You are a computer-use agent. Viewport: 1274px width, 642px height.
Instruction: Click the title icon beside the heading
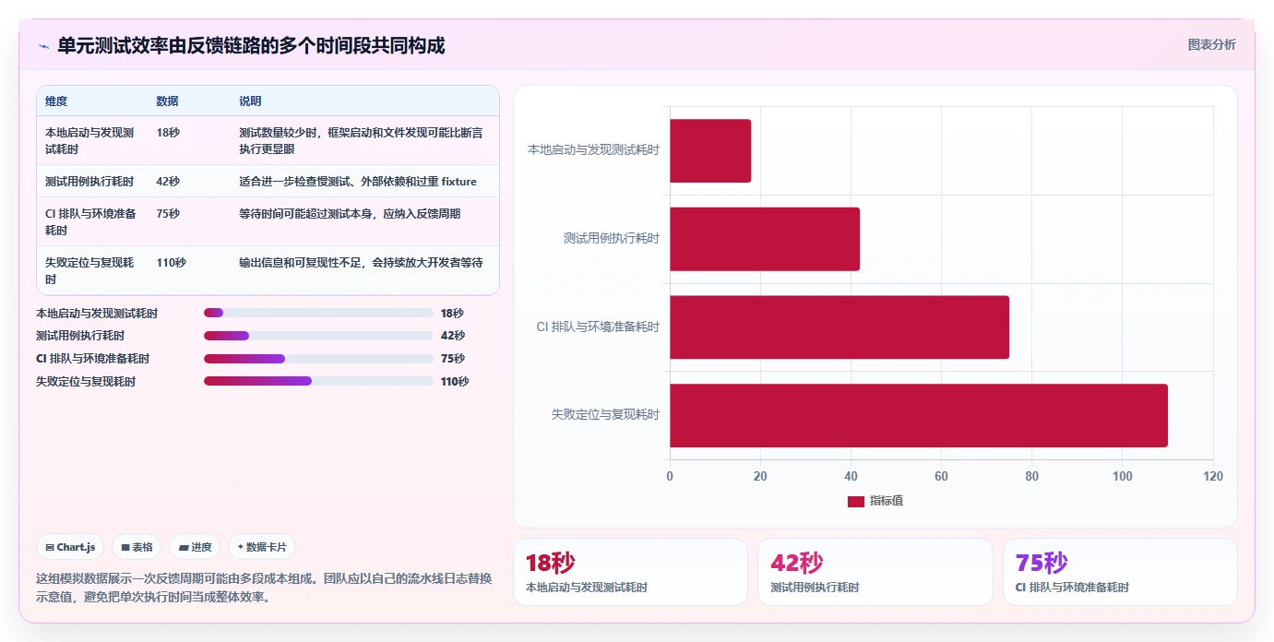tap(43, 46)
